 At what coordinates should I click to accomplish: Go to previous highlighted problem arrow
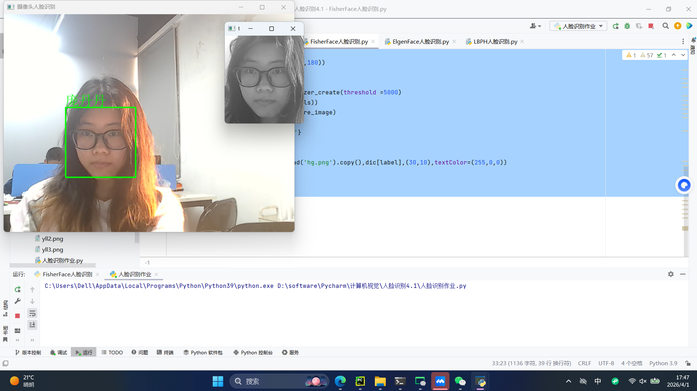pos(674,55)
